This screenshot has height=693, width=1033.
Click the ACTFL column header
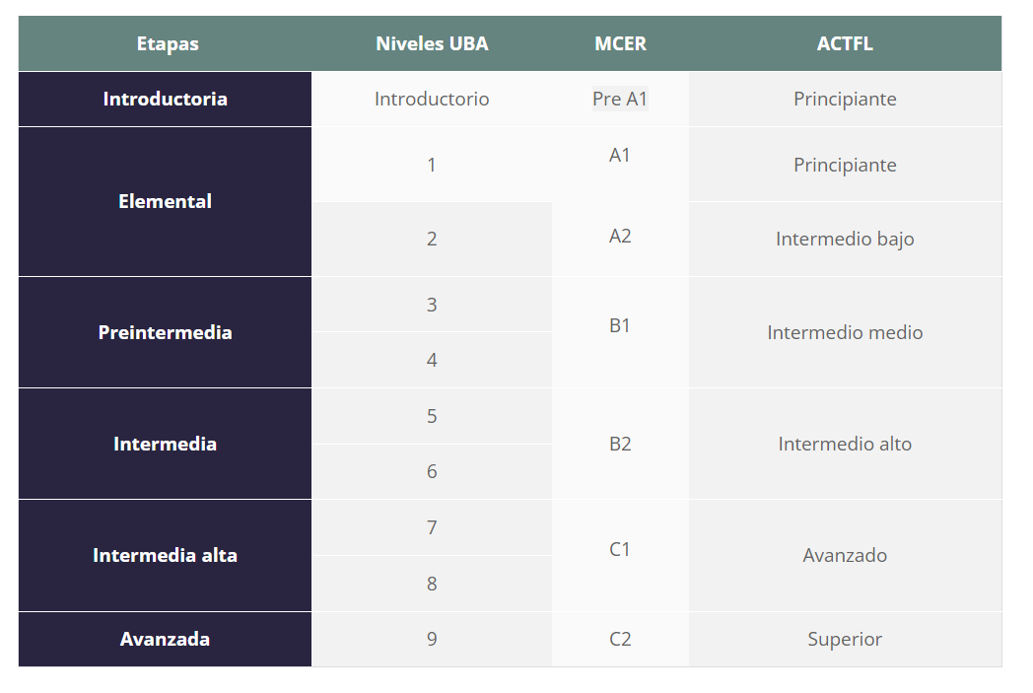846,43
